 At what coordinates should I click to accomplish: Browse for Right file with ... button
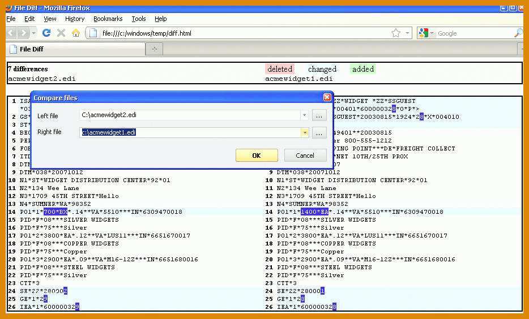[x=319, y=132]
